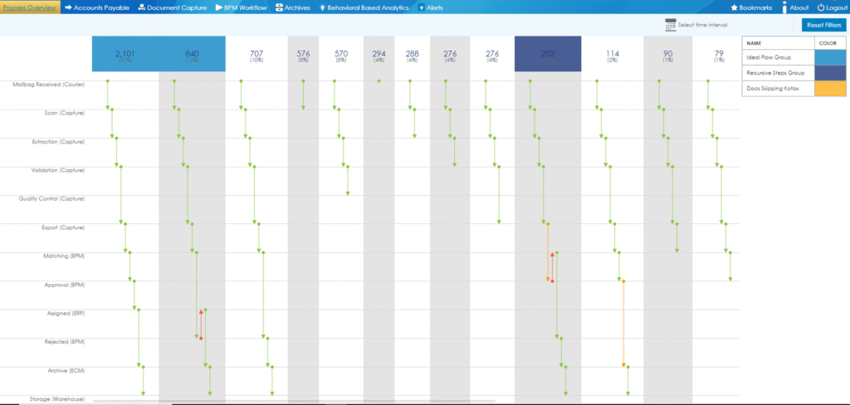Select the 252 variant column header
Screen dimensions: 850x405
548,55
